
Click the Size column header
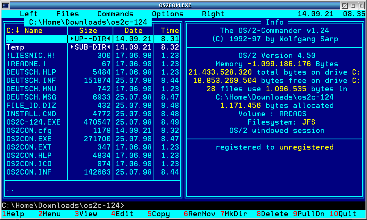[x=88, y=30]
